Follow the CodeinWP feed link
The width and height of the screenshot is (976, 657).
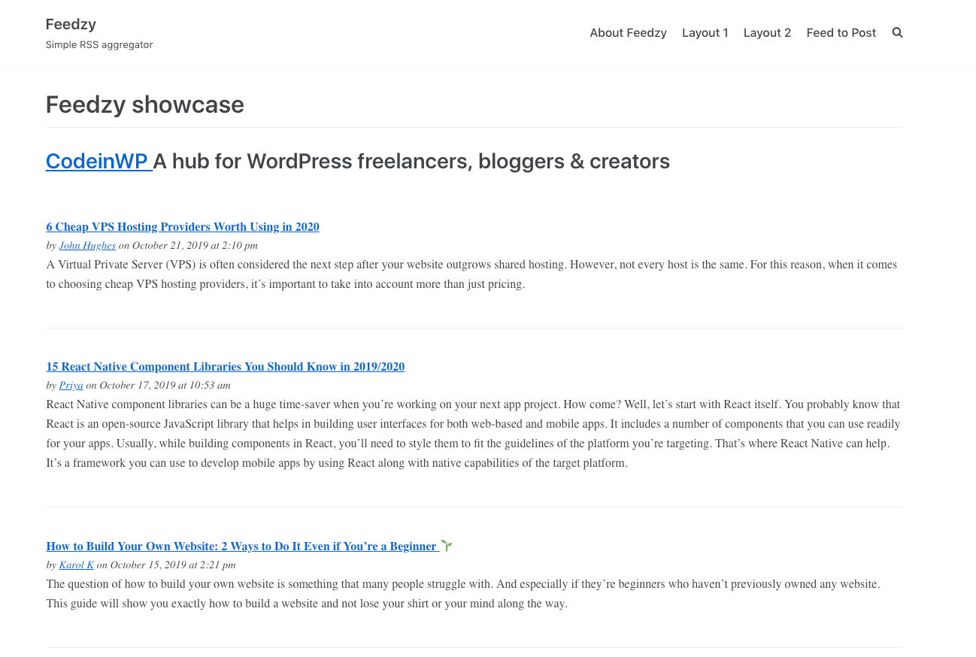pyautogui.click(x=97, y=161)
